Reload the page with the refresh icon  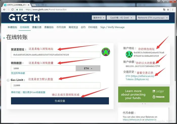pos(12,10)
